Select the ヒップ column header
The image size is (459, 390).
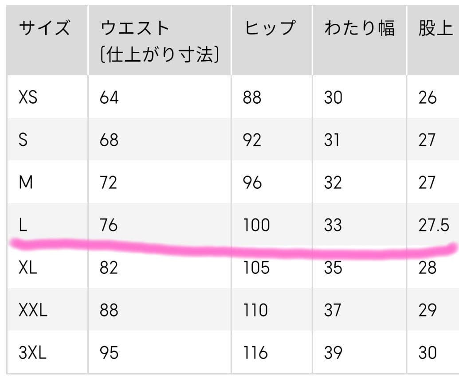(x=269, y=28)
